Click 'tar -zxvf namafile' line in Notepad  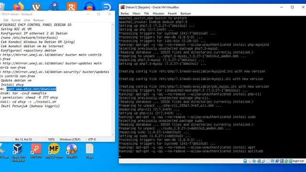coord(23,93)
